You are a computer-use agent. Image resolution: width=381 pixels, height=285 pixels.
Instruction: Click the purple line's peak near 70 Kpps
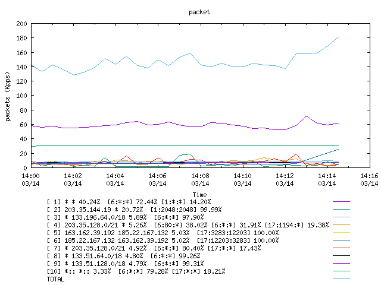[x=307, y=116]
